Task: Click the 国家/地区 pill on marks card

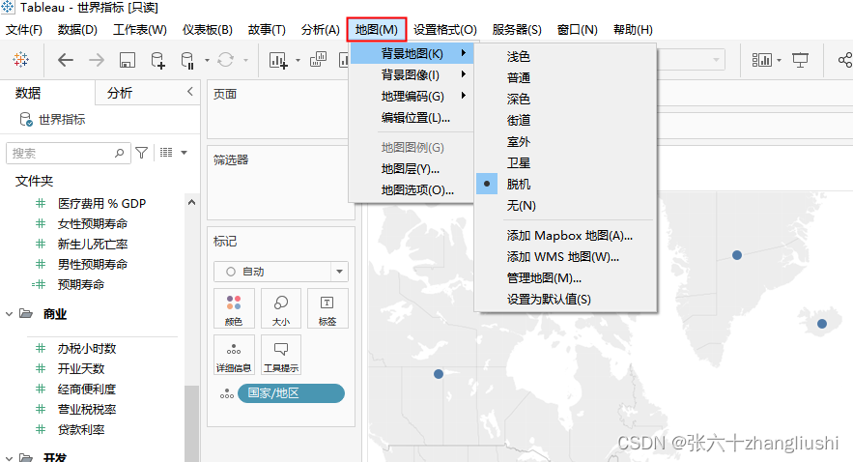Action: point(291,392)
